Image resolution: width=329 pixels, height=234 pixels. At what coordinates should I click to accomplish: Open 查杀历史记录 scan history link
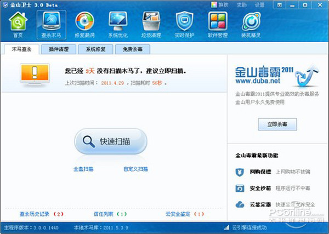35,214
